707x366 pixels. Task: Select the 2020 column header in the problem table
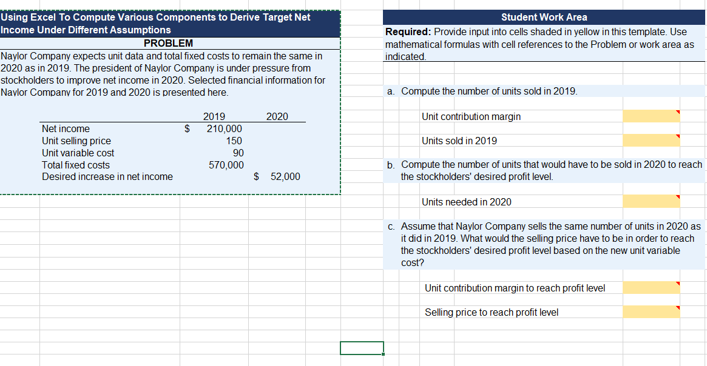tap(277, 116)
